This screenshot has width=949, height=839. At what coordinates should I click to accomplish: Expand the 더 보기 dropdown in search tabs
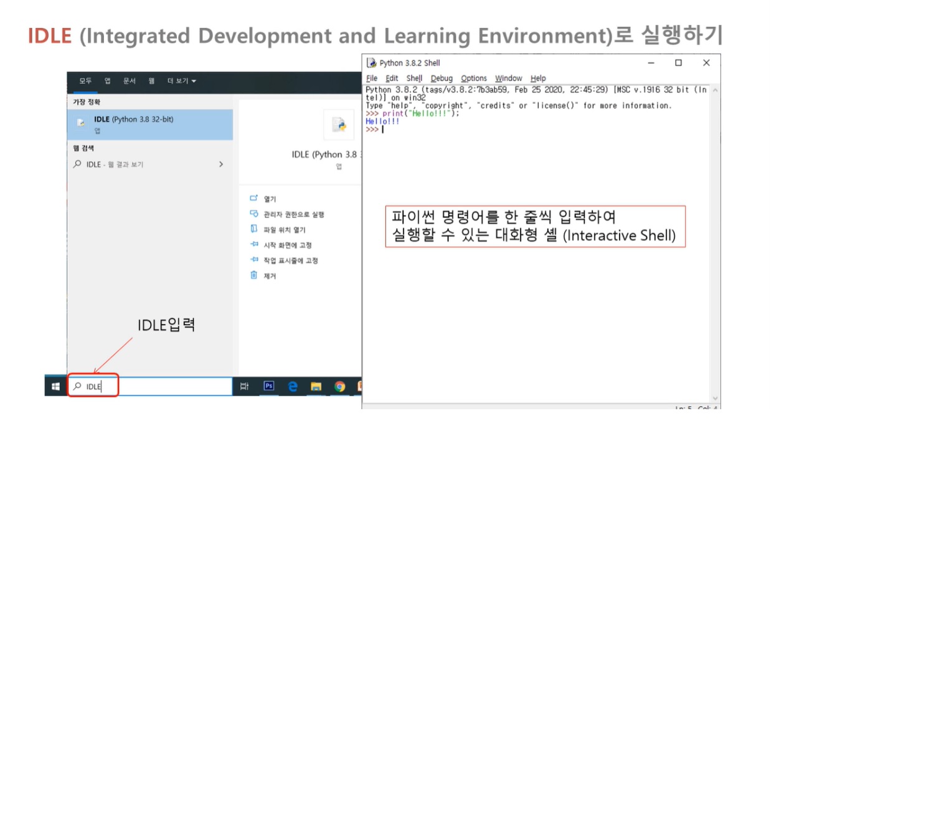click(181, 81)
